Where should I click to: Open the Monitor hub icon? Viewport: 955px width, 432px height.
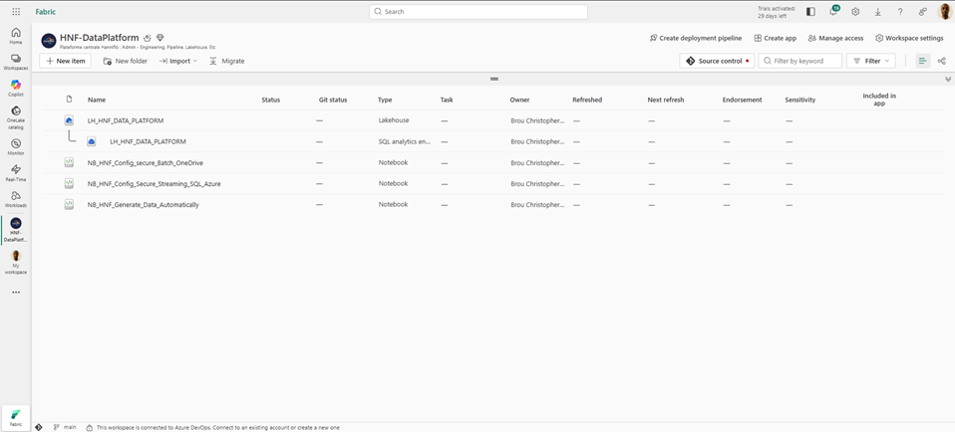pyautogui.click(x=16, y=146)
